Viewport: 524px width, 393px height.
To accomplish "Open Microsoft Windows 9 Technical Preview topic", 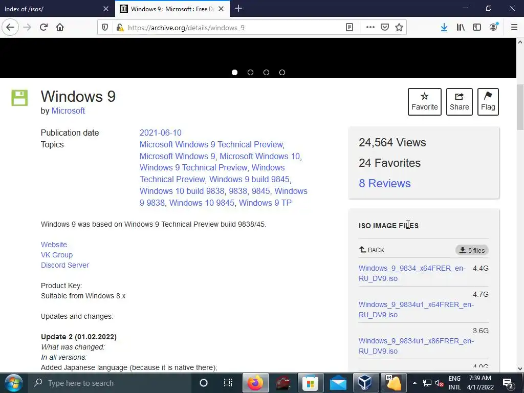I will pyautogui.click(x=211, y=144).
